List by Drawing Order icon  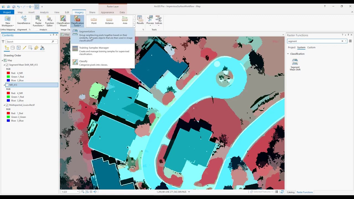point(7,48)
